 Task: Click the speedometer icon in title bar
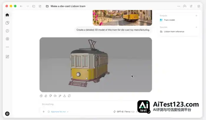coord(185,6)
